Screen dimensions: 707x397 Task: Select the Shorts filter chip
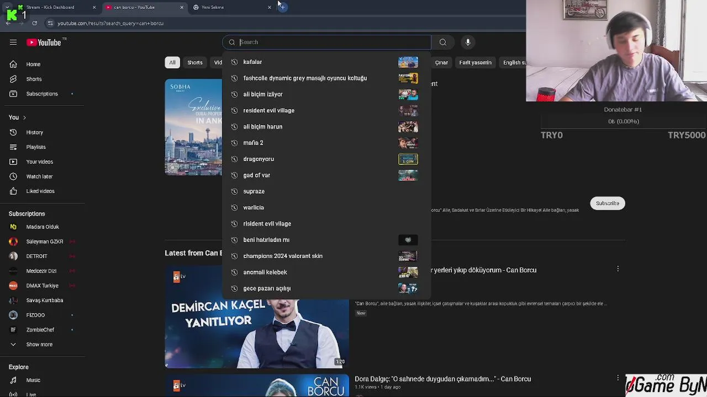click(x=195, y=62)
